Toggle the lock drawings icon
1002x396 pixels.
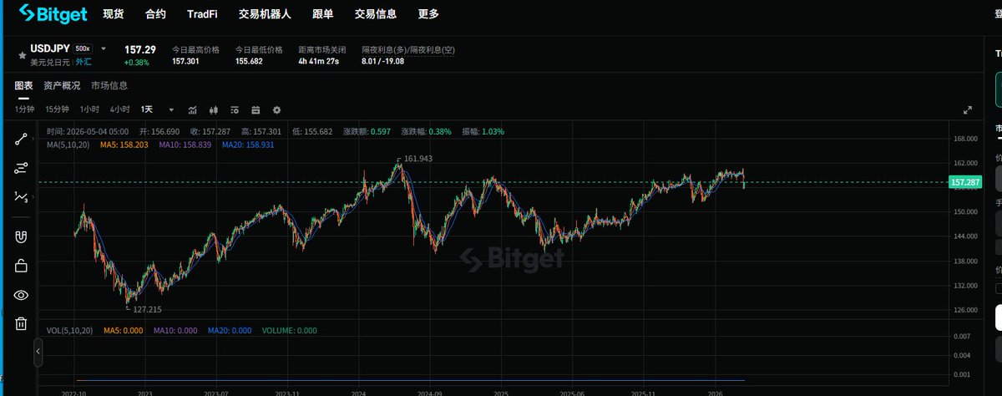tap(21, 266)
